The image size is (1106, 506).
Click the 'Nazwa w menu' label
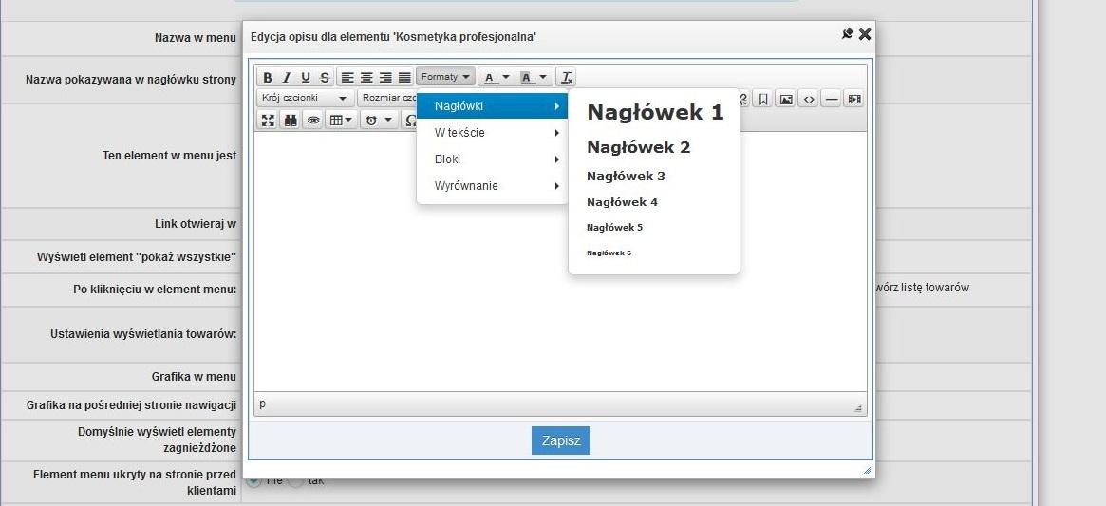pyautogui.click(x=196, y=38)
